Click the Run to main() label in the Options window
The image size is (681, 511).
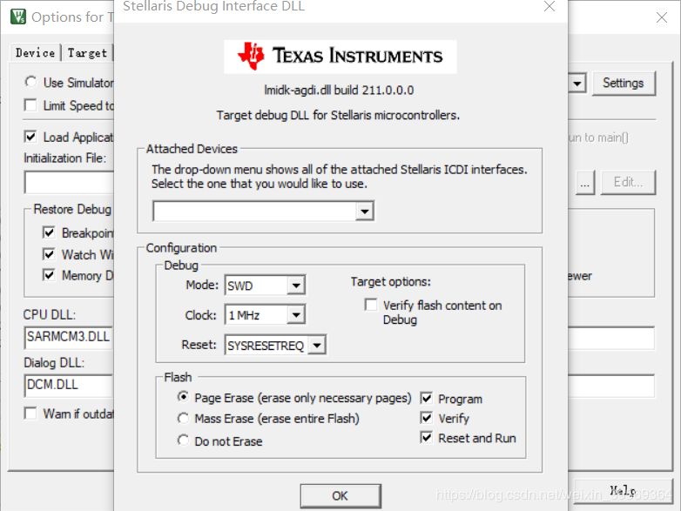(x=598, y=138)
